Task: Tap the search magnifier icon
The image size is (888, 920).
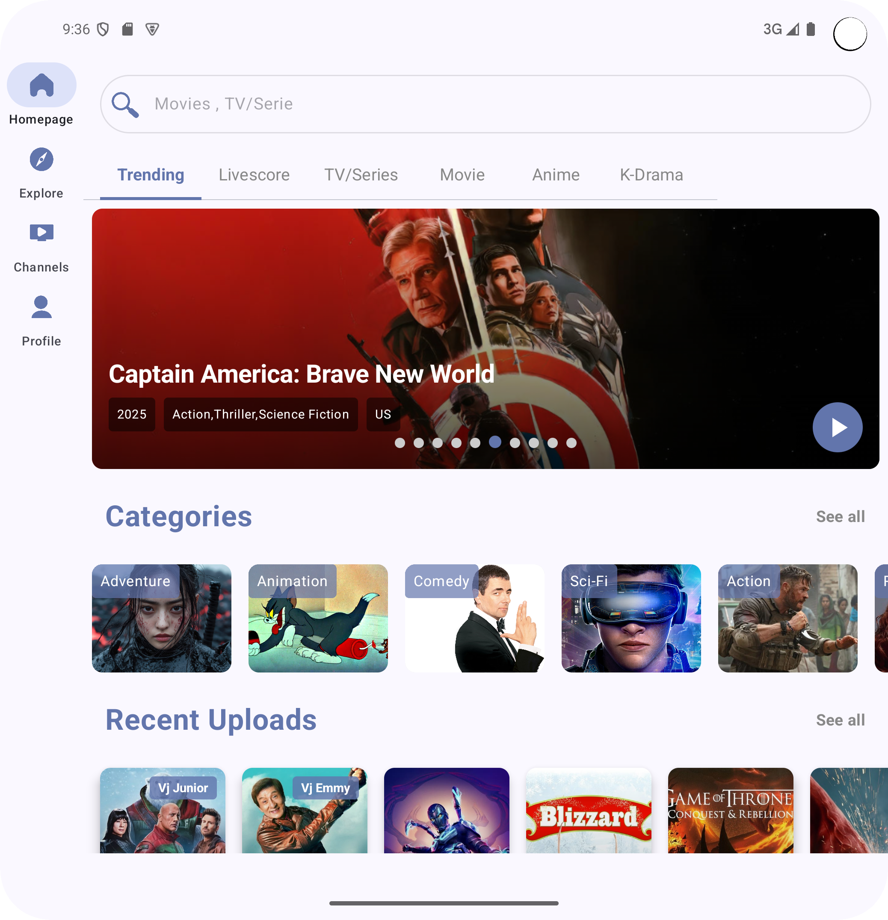Action: [124, 104]
